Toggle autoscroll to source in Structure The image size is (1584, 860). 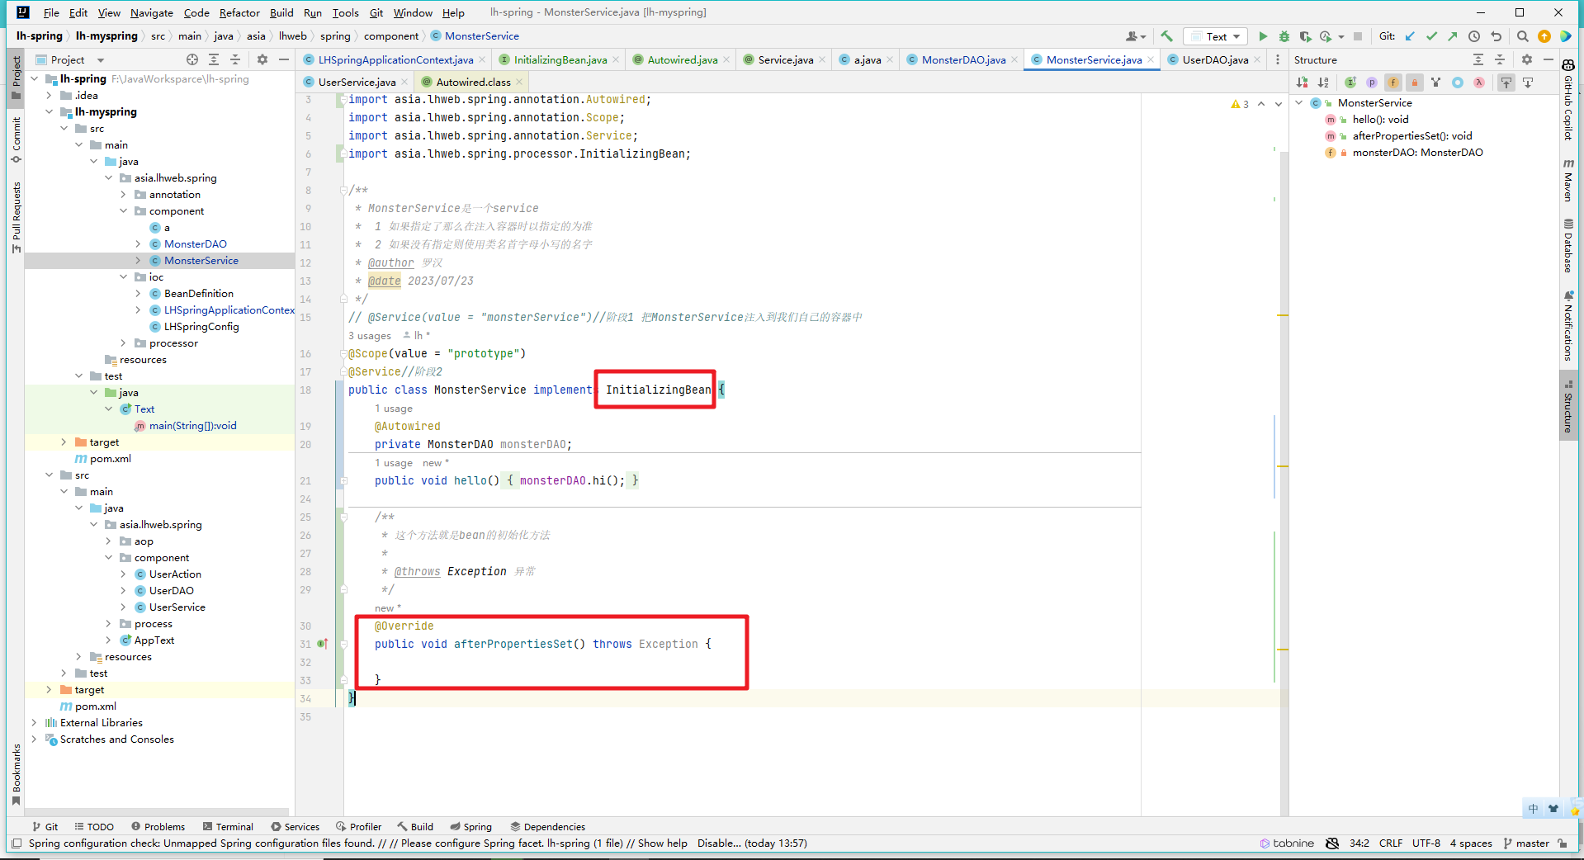(1506, 83)
